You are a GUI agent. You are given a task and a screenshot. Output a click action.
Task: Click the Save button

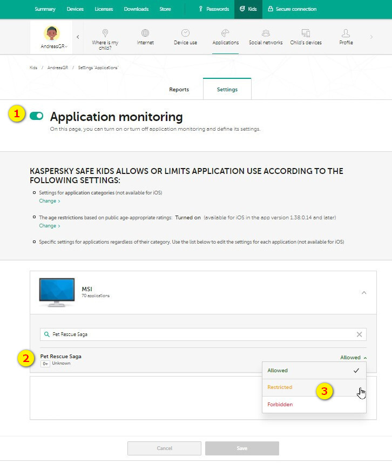pyautogui.click(x=242, y=448)
